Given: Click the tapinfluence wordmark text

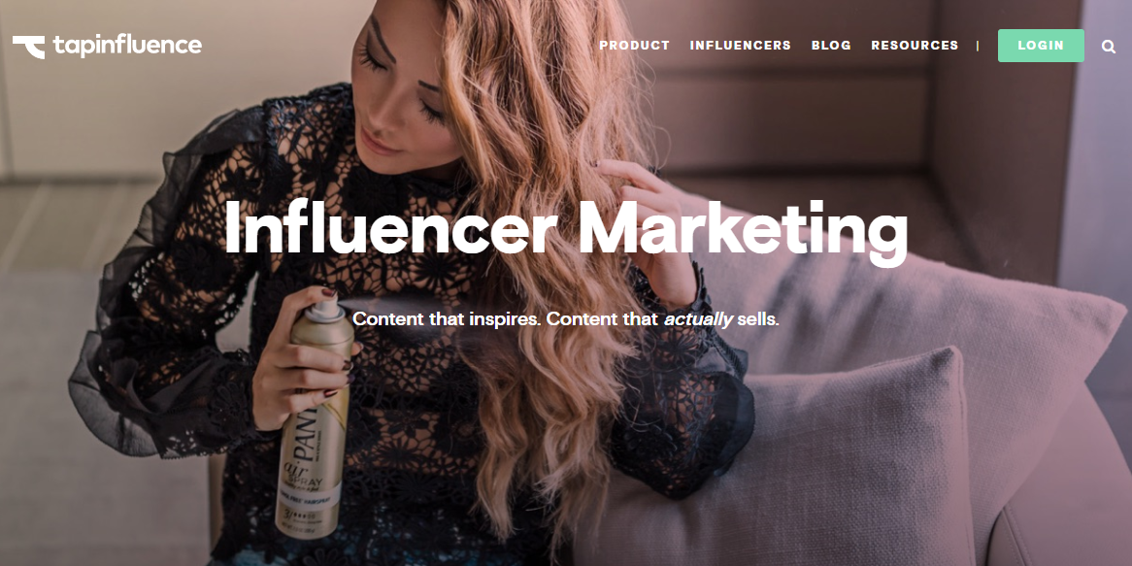Looking at the screenshot, I should click(x=127, y=46).
